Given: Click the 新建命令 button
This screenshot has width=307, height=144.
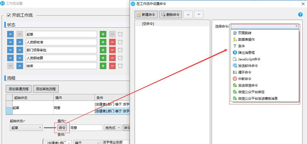Looking at the screenshot, I should tap(146, 14).
